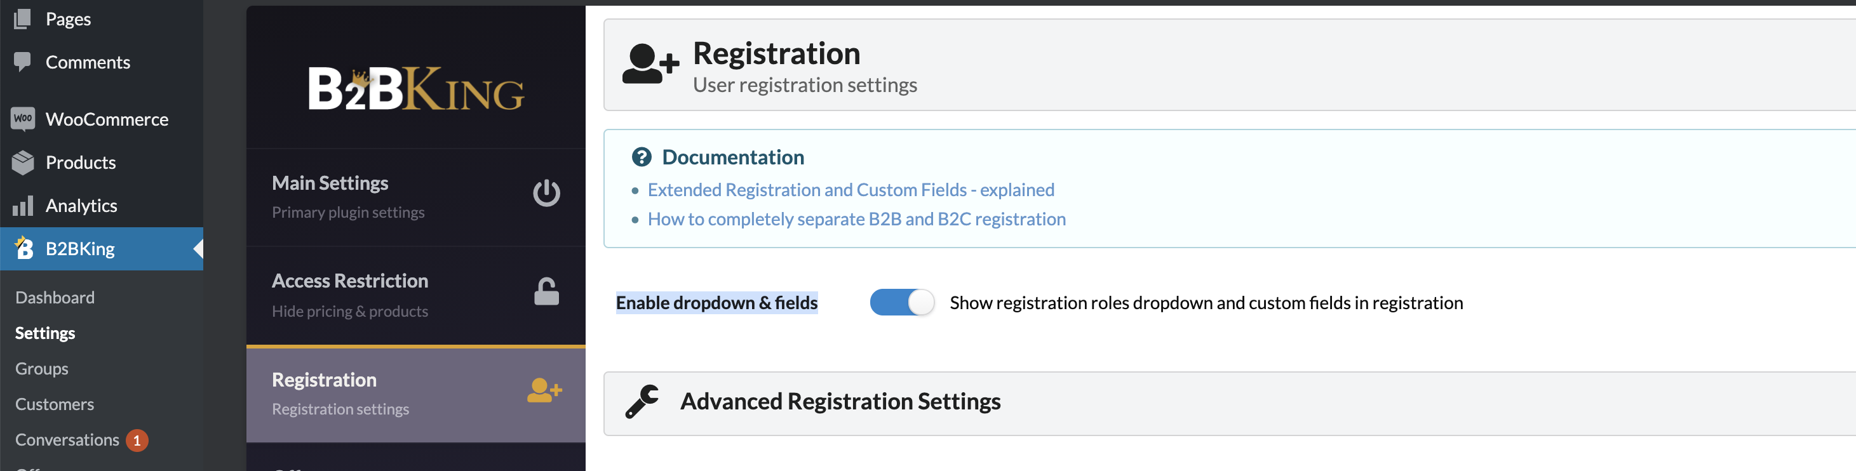Viewport: 1856px width, 471px height.
Task: Click the Conversations notification badge
Action: point(137,440)
